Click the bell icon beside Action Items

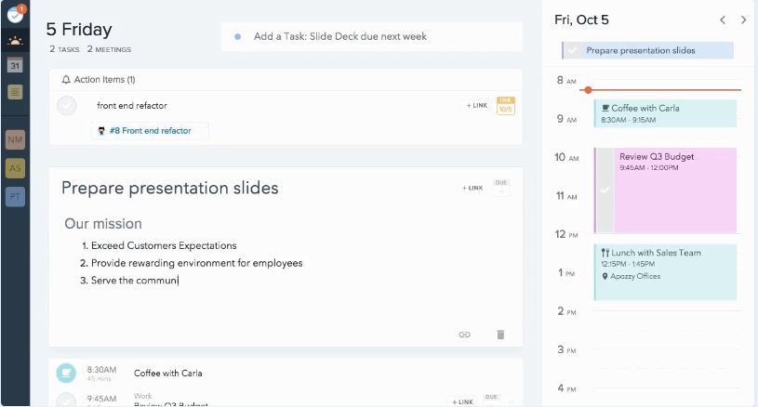(66, 80)
